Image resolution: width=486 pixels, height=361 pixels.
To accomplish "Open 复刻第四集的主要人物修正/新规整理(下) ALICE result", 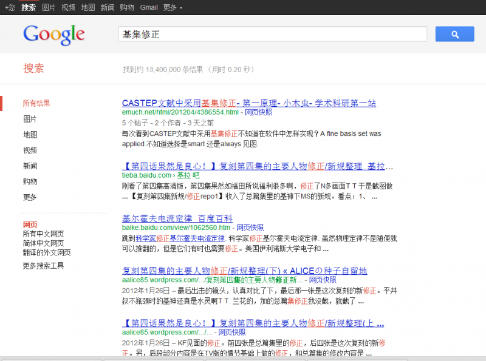I will pos(245,271).
